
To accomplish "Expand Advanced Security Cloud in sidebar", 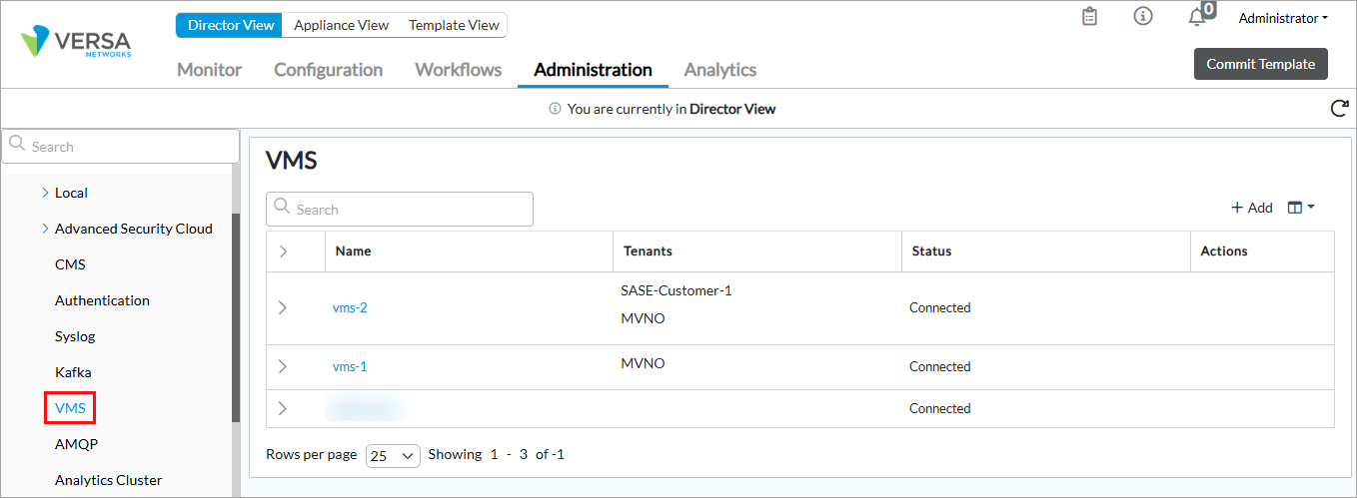I will (x=45, y=229).
